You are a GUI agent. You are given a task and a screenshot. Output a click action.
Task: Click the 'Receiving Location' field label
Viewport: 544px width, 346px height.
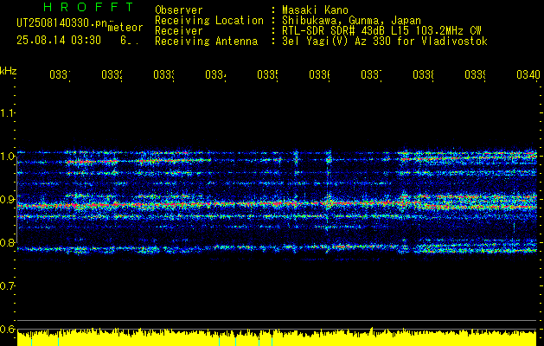tap(209, 21)
